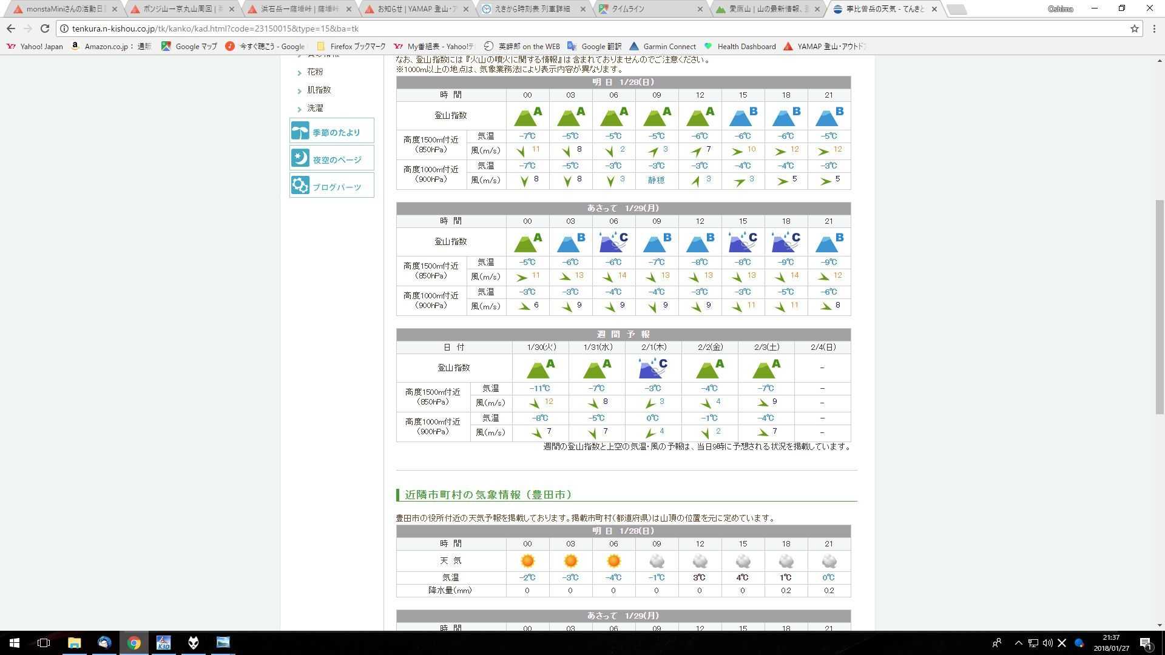Open Google マップ bookmark
Screen dimensions: 1165x655
point(189,46)
